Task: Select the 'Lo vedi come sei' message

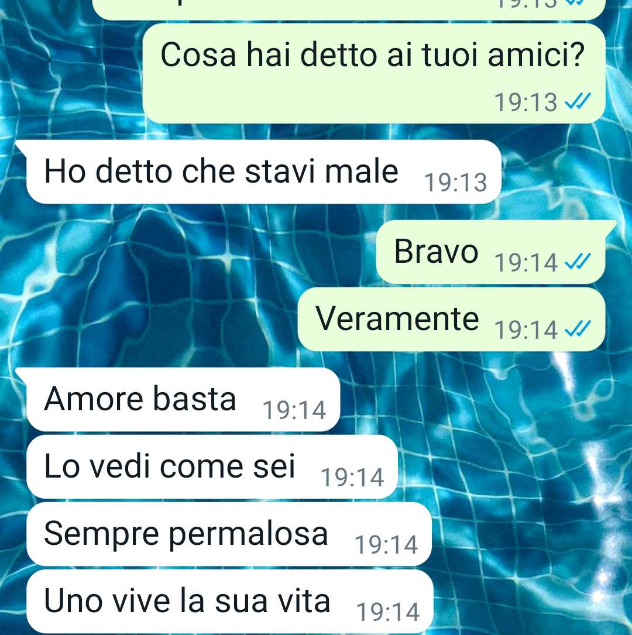Action: tap(212, 467)
